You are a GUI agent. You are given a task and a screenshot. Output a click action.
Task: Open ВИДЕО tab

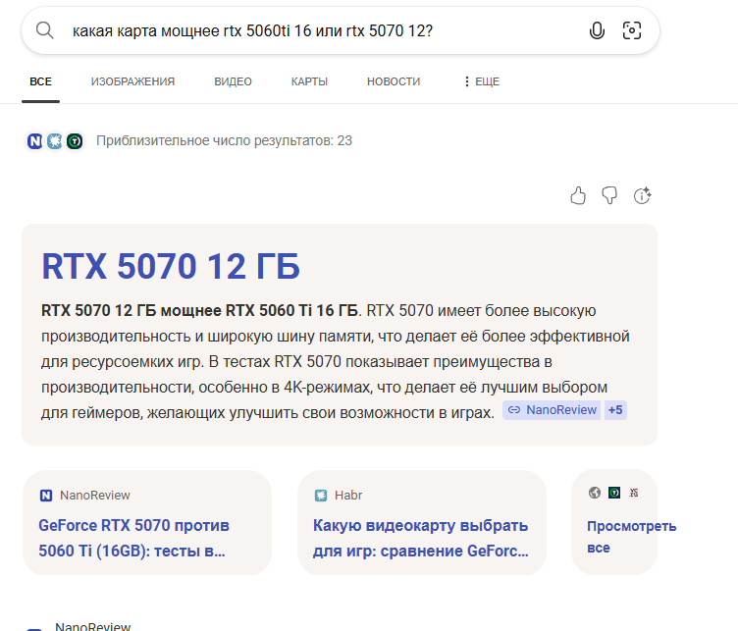tap(233, 81)
